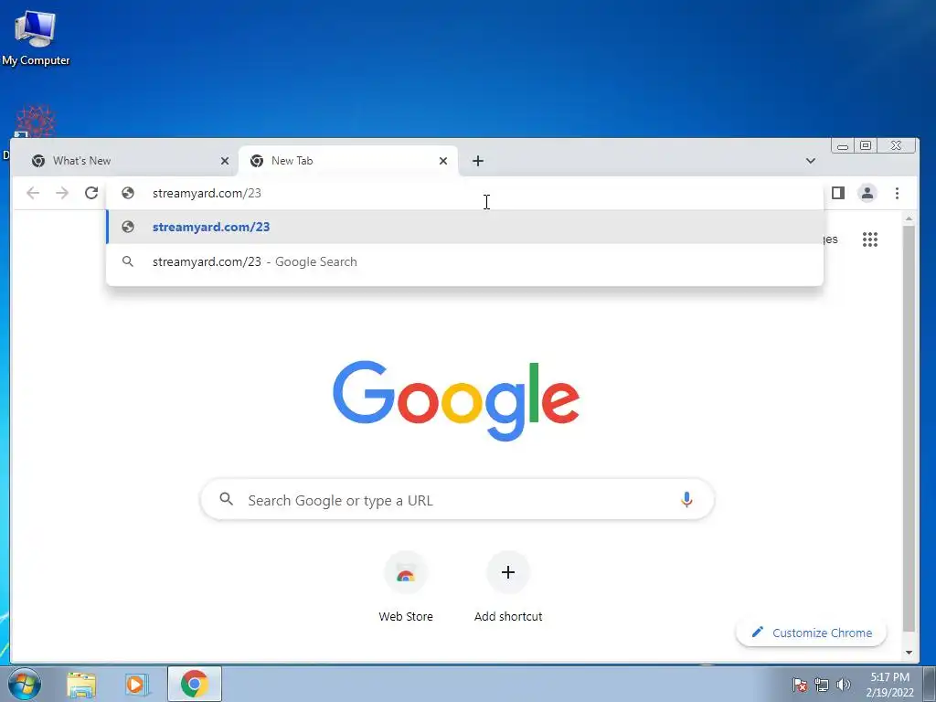Screen dimensions: 936x702
Task: Click the Google logo
Action: tap(456, 400)
